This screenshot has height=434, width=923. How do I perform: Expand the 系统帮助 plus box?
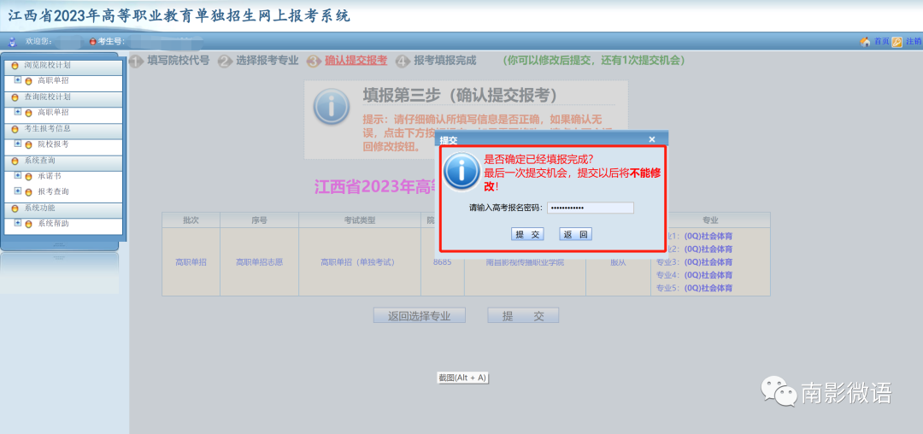18,223
